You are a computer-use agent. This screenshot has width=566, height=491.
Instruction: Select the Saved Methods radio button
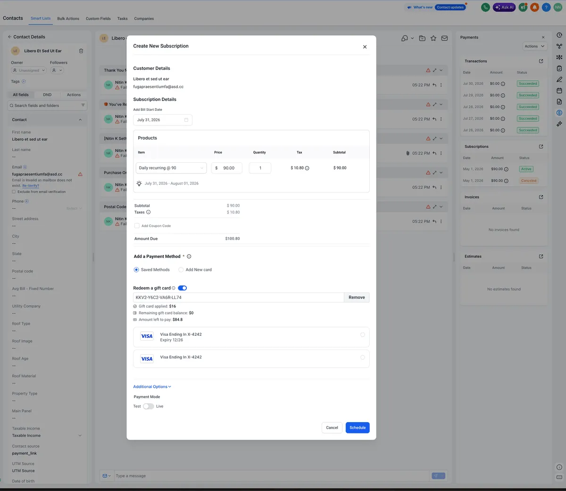coord(136,270)
